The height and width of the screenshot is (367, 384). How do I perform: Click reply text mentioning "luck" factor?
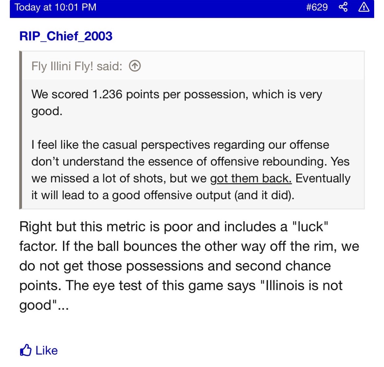tap(174, 227)
